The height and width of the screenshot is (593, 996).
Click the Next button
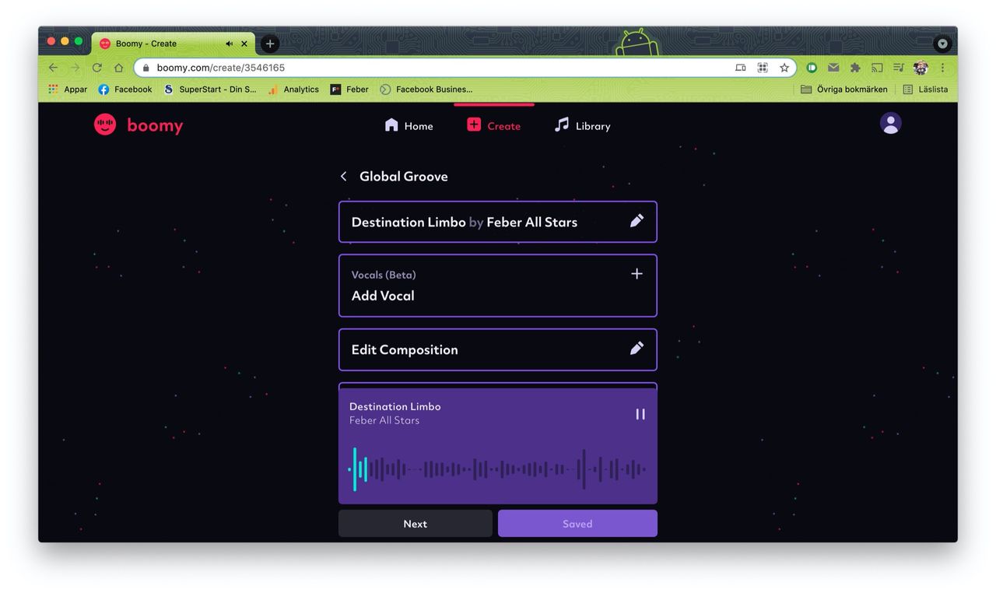click(415, 524)
